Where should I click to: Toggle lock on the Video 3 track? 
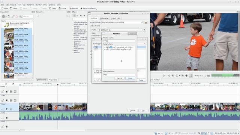coord(3,91)
